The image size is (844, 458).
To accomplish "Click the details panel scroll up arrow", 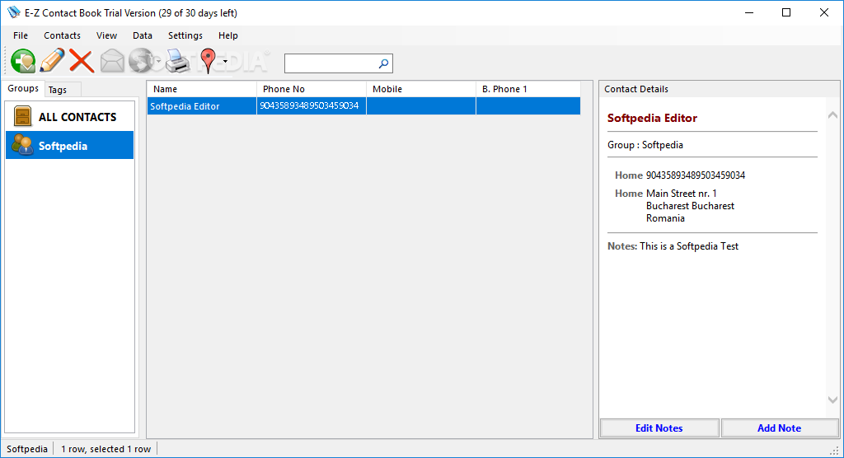I will 832,114.
